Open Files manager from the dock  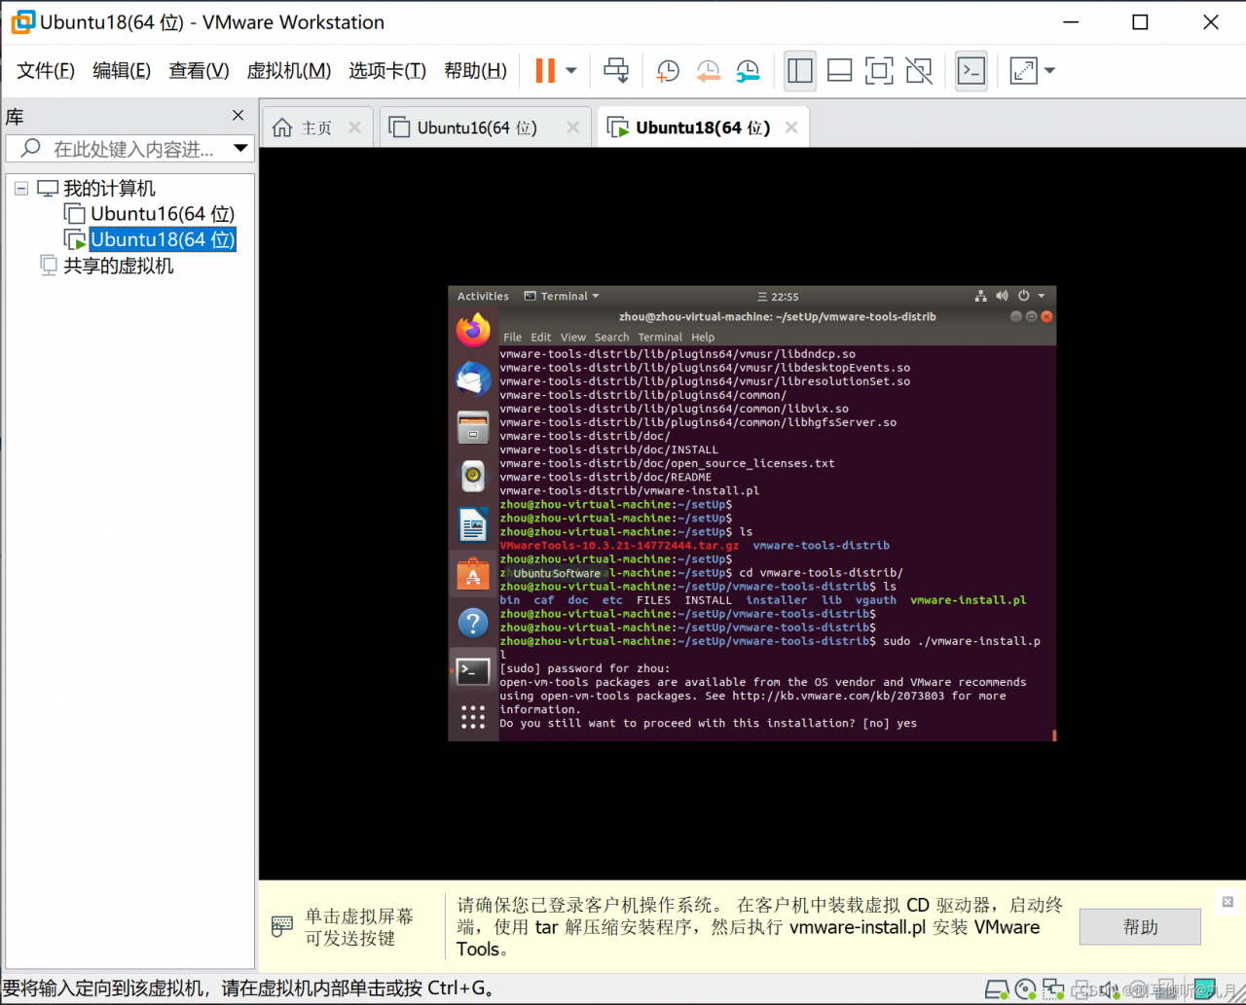click(x=473, y=427)
